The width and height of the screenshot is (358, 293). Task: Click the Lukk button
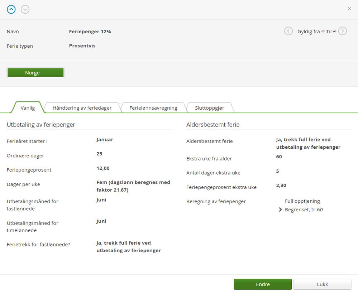coord(322,284)
